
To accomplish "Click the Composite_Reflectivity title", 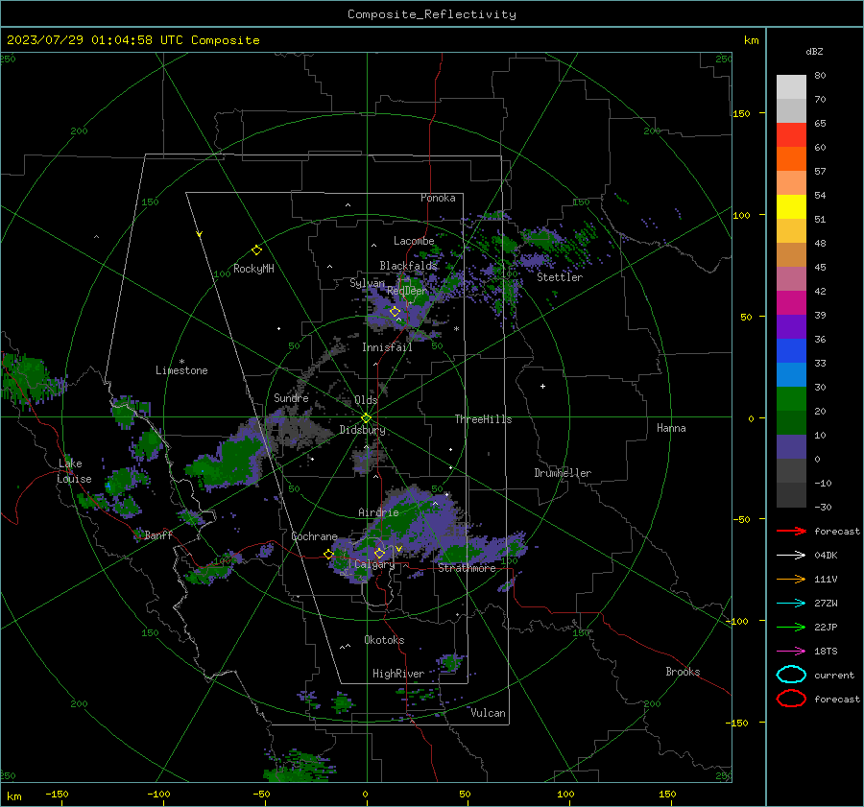I will click(x=432, y=14).
